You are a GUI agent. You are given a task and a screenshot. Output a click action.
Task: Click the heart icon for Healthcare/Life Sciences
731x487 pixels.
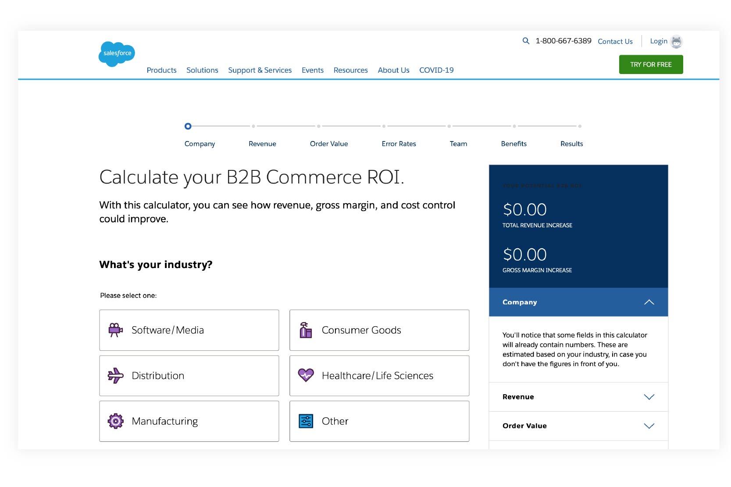click(306, 375)
